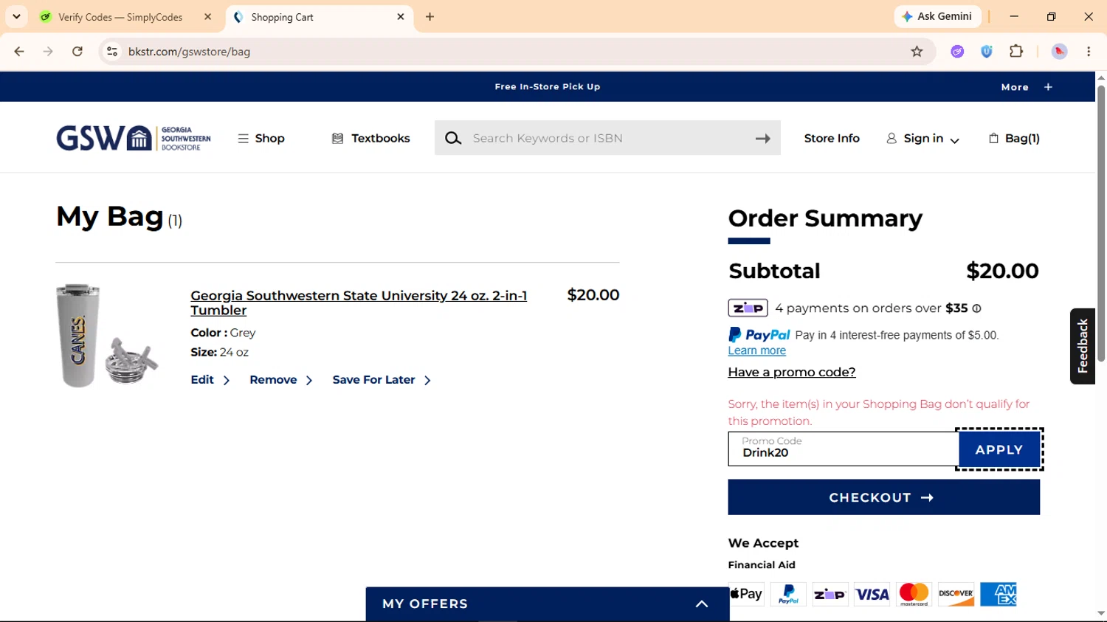The height and width of the screenshot is (622, 1107).
Task: Click the Visa card icon
Action: coord(872,594)
